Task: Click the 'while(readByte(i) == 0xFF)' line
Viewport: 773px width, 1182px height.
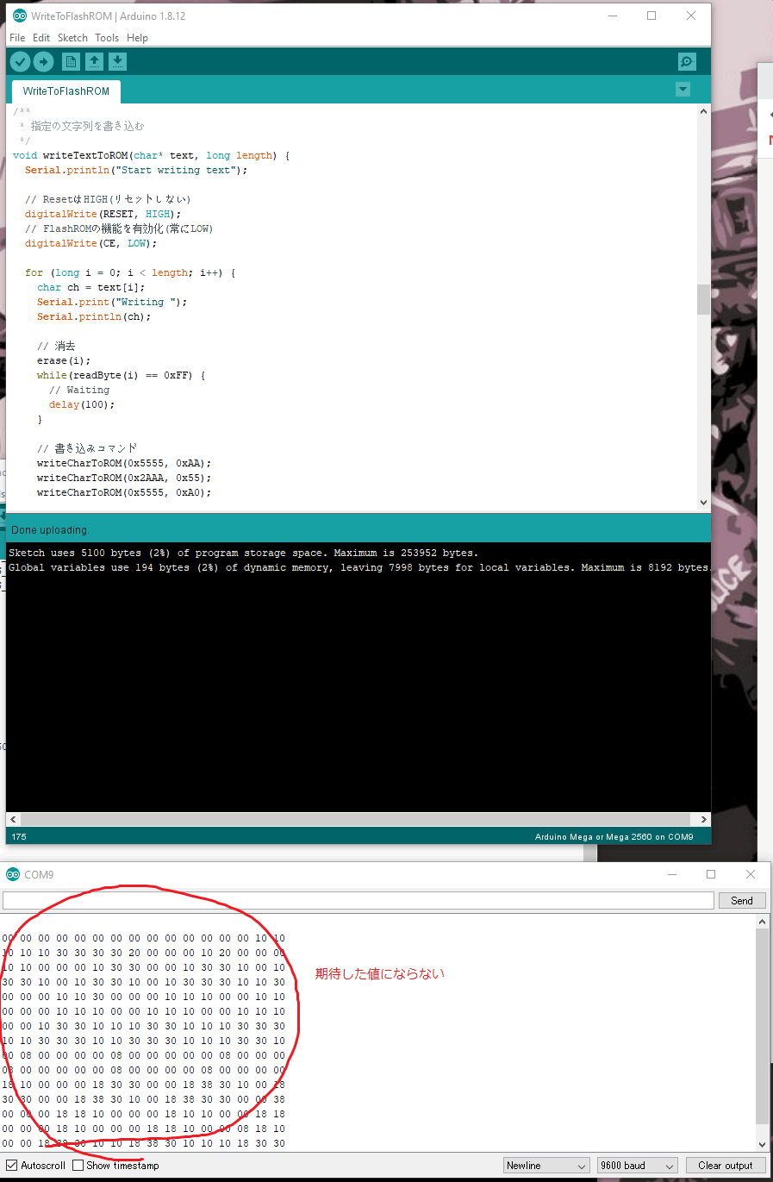Action: (121, 376)
